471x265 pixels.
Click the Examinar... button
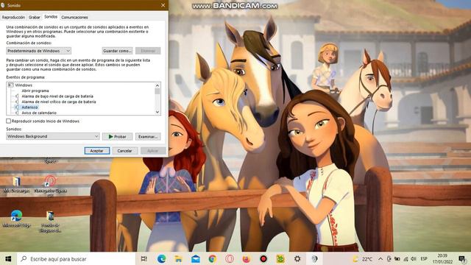tap(148, 137)
